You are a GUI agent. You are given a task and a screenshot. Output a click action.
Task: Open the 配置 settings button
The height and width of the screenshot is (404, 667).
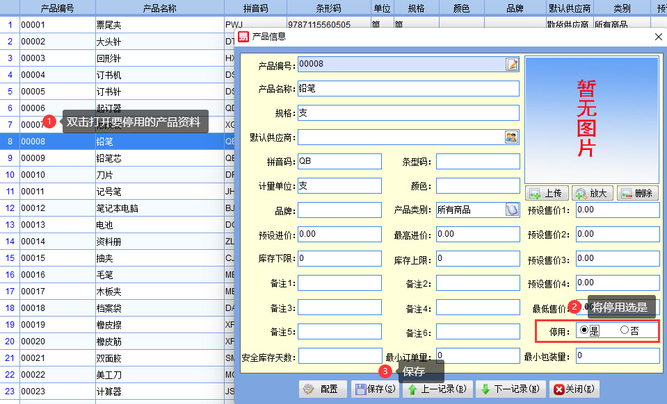point(322,389)
